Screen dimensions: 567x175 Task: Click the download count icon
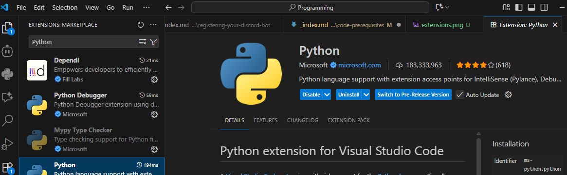(399, 65)
